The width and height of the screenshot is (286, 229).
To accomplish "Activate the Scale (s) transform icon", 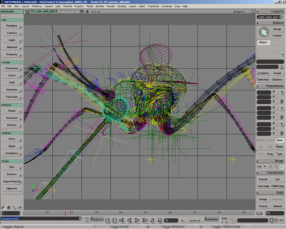I will coord(282,92).
